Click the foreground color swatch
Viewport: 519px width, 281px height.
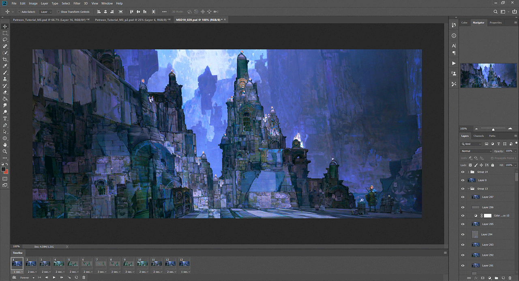[x=4, y=169]
